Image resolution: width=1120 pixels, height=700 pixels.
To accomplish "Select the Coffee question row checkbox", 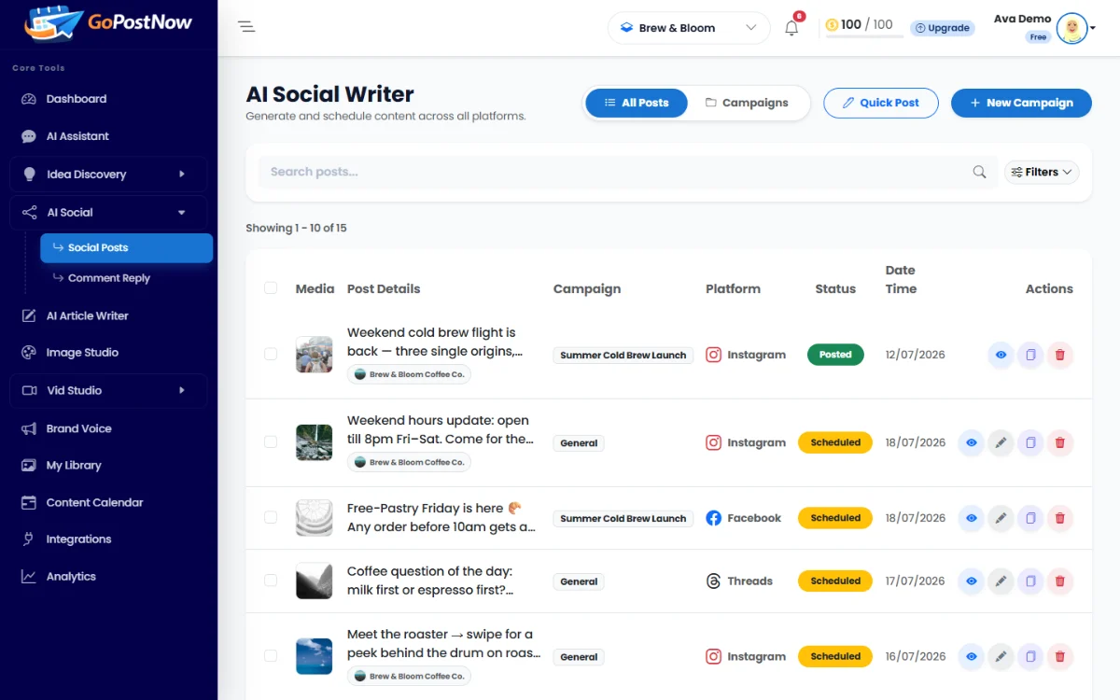I will pos(271,580).
